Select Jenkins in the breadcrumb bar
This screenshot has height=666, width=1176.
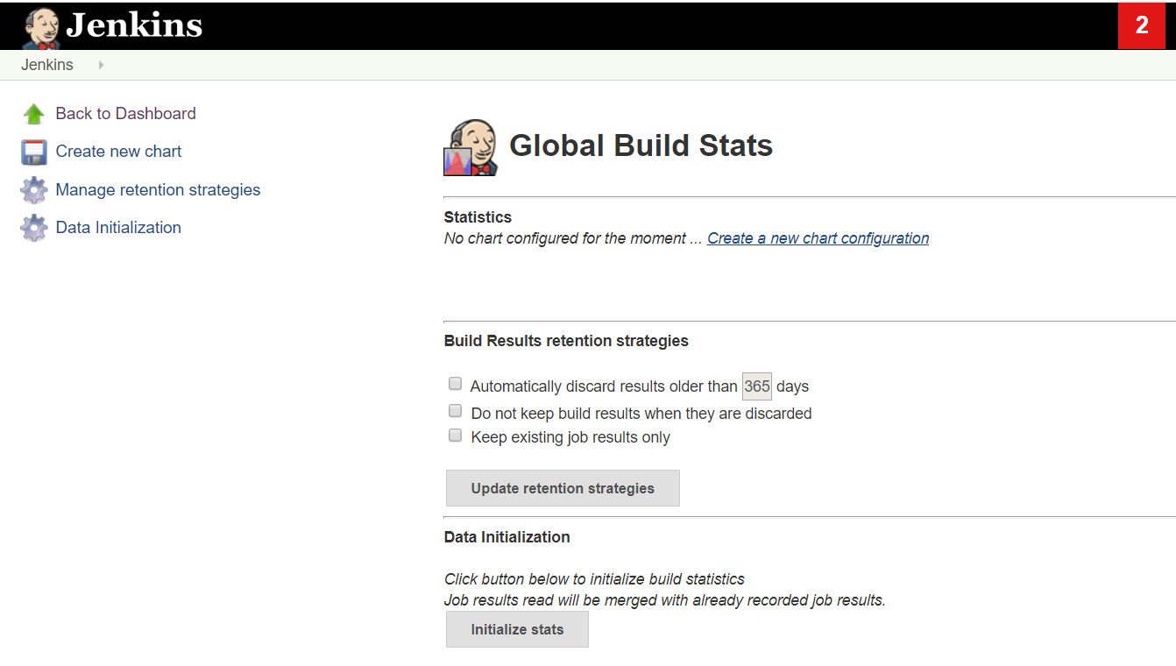tap(47, 65)
